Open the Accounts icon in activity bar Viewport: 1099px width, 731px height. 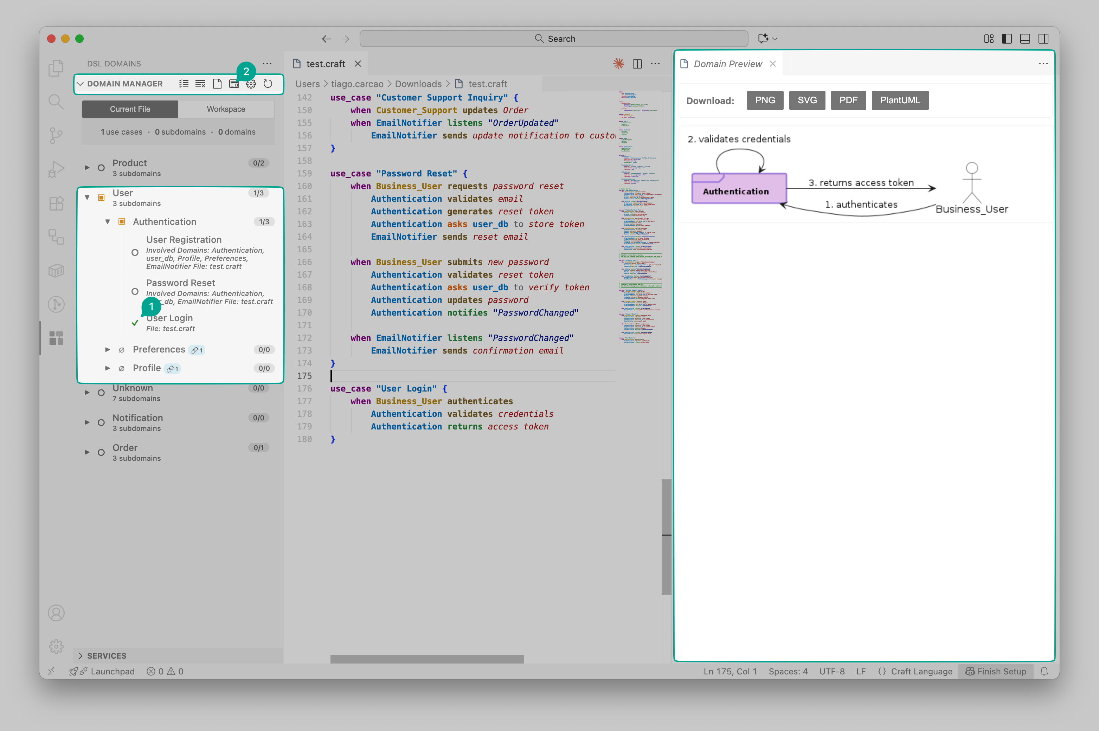point(56,613)
